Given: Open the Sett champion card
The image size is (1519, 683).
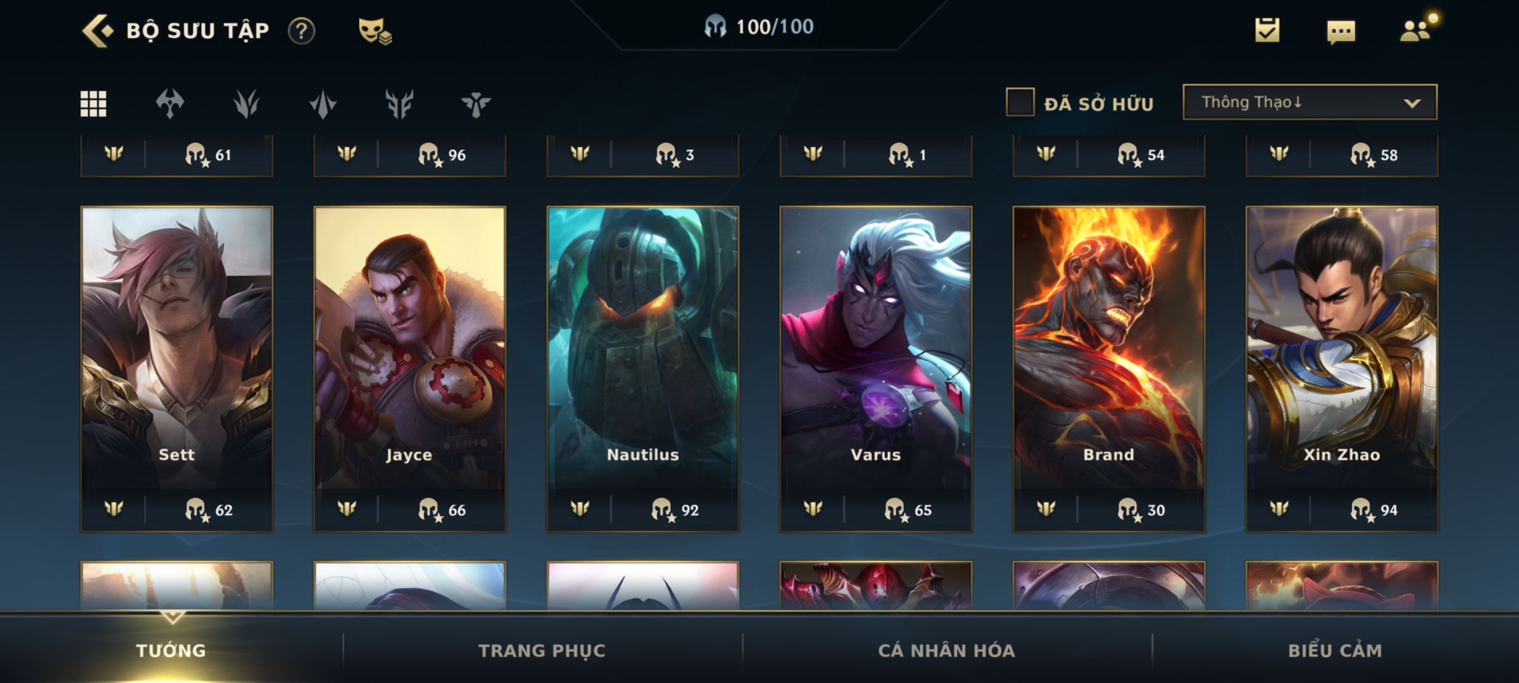Looking at the screenshot, I should pyautogui.click(x=177, y=369).
